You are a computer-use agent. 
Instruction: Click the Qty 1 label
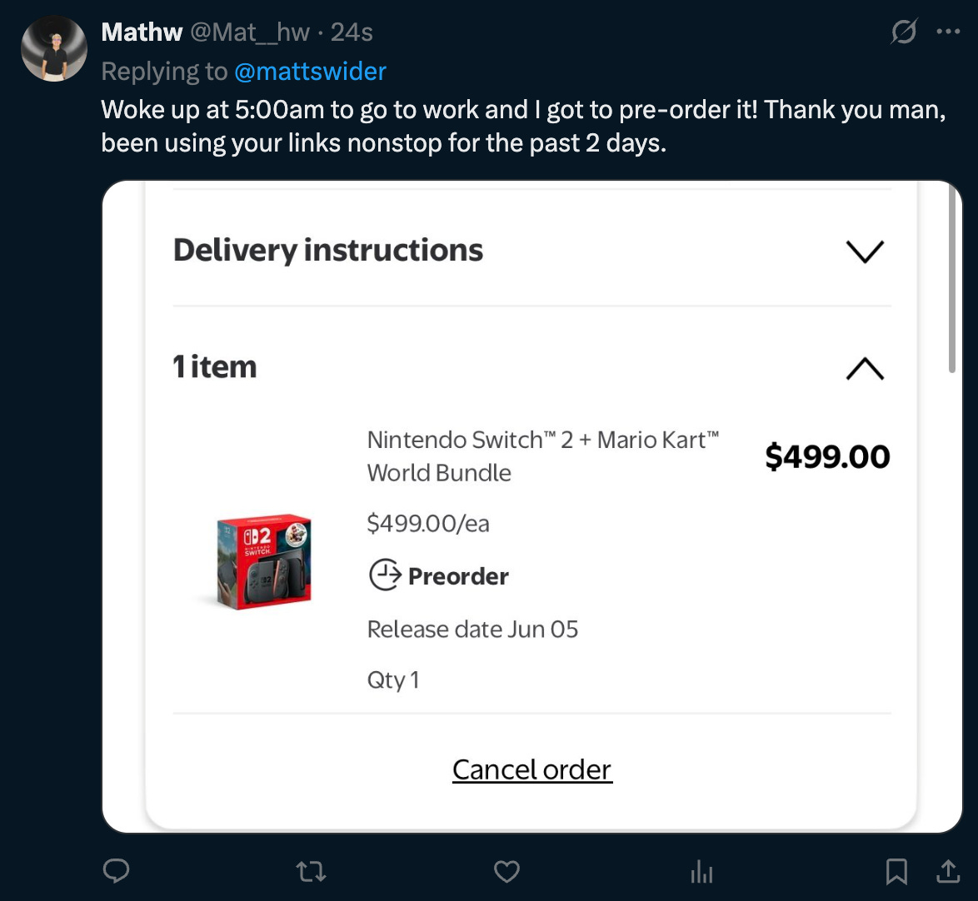point(392,679)
